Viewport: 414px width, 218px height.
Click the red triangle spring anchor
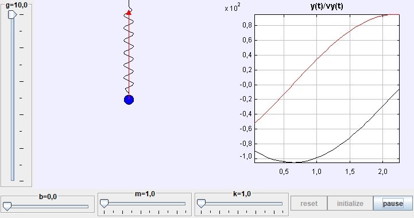[129, 13]
